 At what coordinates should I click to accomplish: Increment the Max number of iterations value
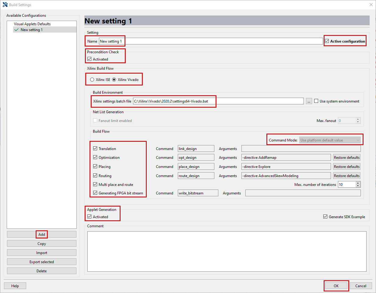click(x=358, y=183)
